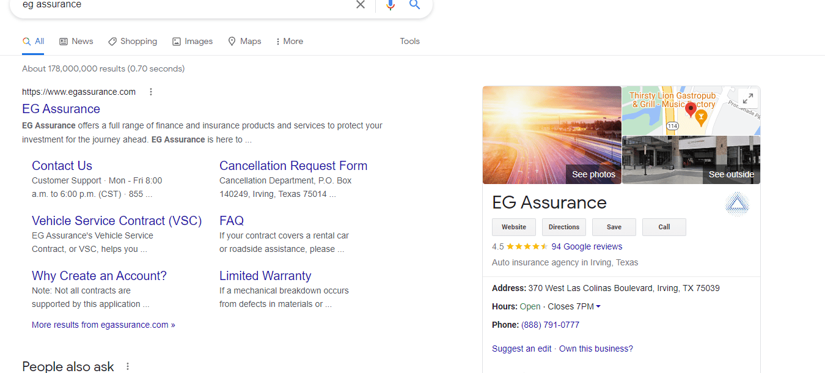825x373 pixels.
Task: Click the Call button
Action: tap(664, 227)
